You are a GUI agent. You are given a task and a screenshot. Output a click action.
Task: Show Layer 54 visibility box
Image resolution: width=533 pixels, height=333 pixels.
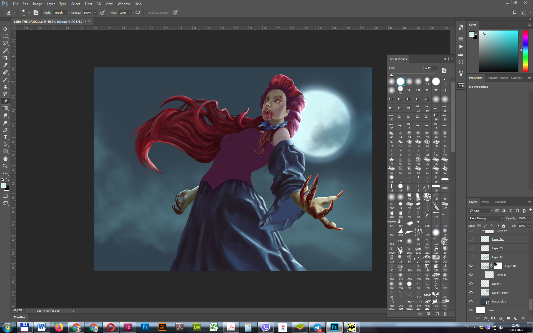point(471,239)
